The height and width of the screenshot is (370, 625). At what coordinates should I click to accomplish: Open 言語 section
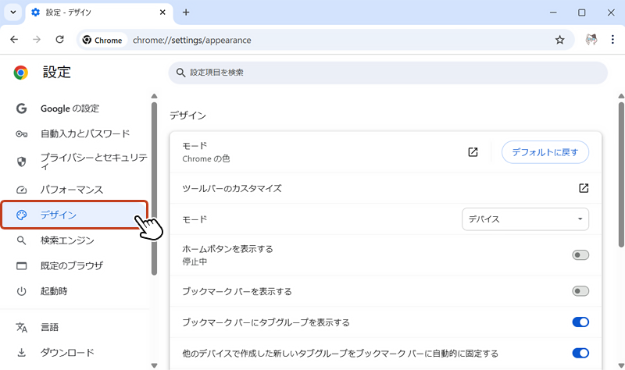[x=74, y=327]
